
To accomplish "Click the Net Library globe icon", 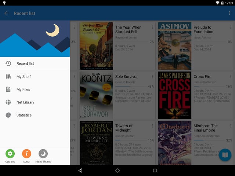I will click(8, 102).
